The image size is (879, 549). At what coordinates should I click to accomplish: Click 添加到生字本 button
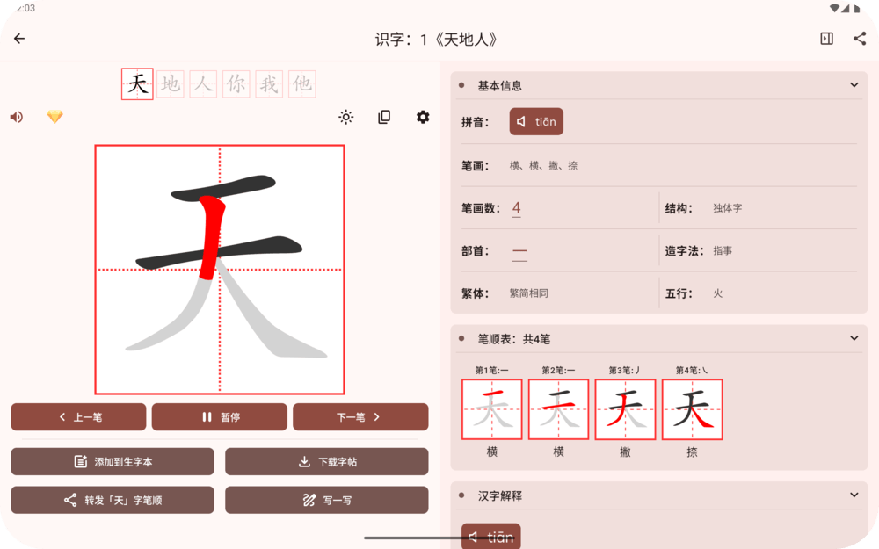click(x=112, y=461)
